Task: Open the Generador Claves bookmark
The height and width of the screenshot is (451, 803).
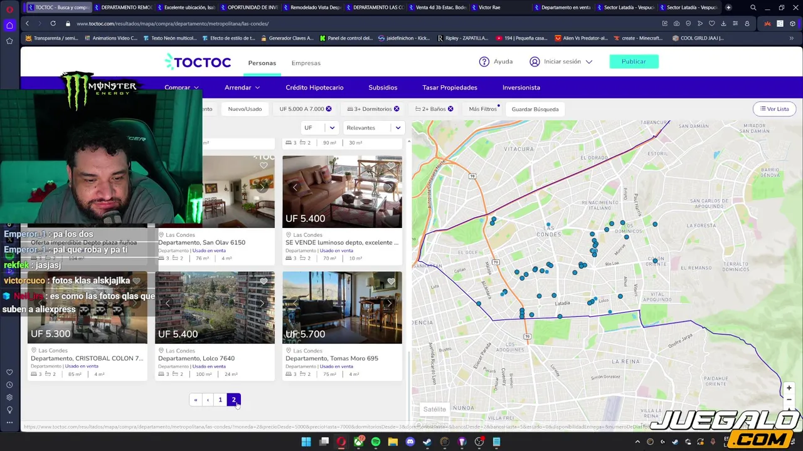Action: tap(286, 38)
